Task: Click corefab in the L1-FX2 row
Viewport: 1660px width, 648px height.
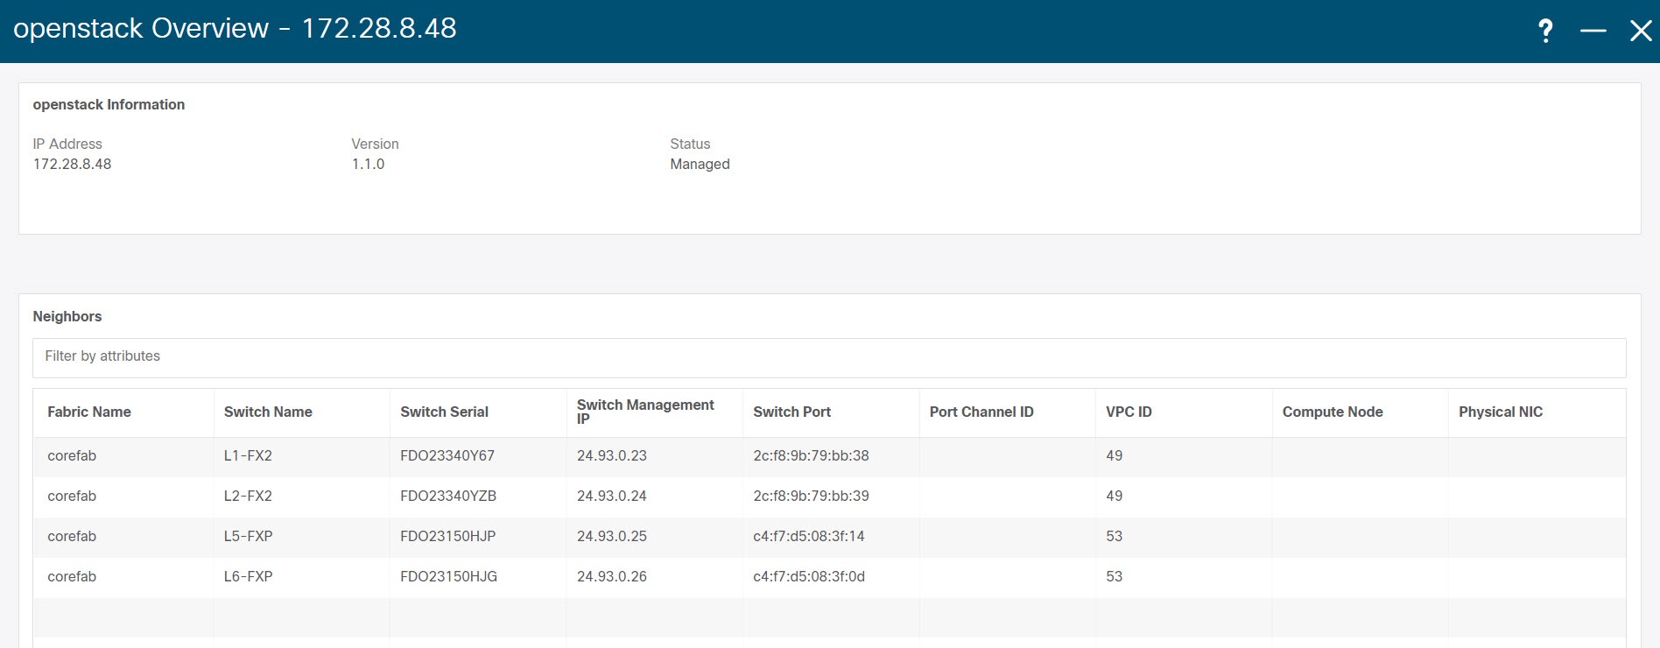Action: coord(72,456)
